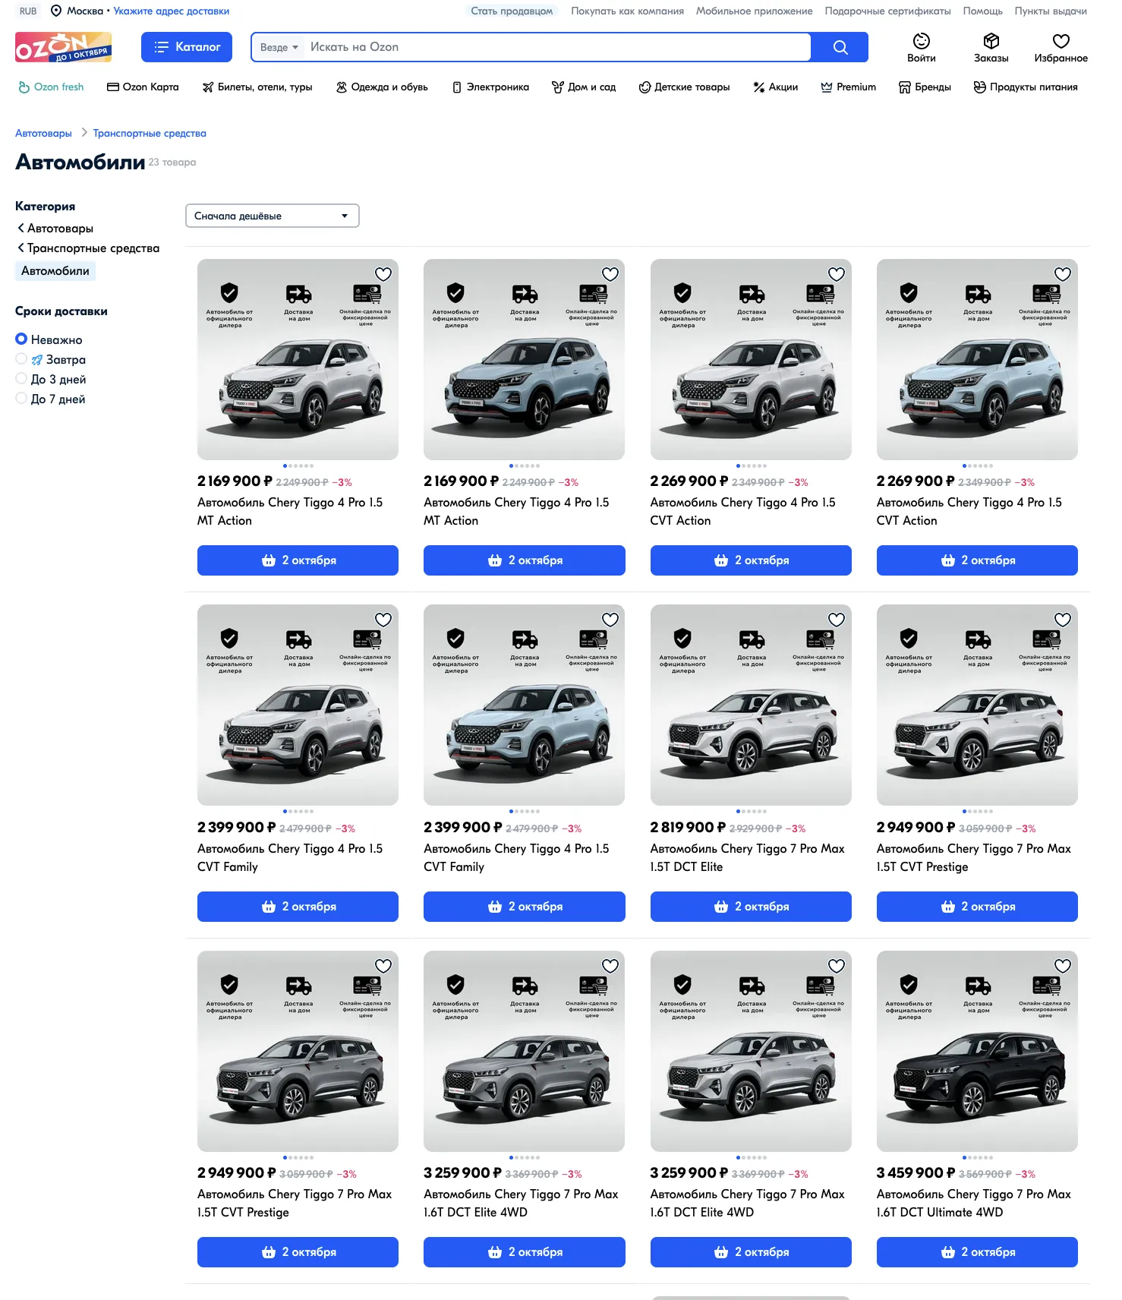Select До 3 дней delivery option

coord(21,379)
